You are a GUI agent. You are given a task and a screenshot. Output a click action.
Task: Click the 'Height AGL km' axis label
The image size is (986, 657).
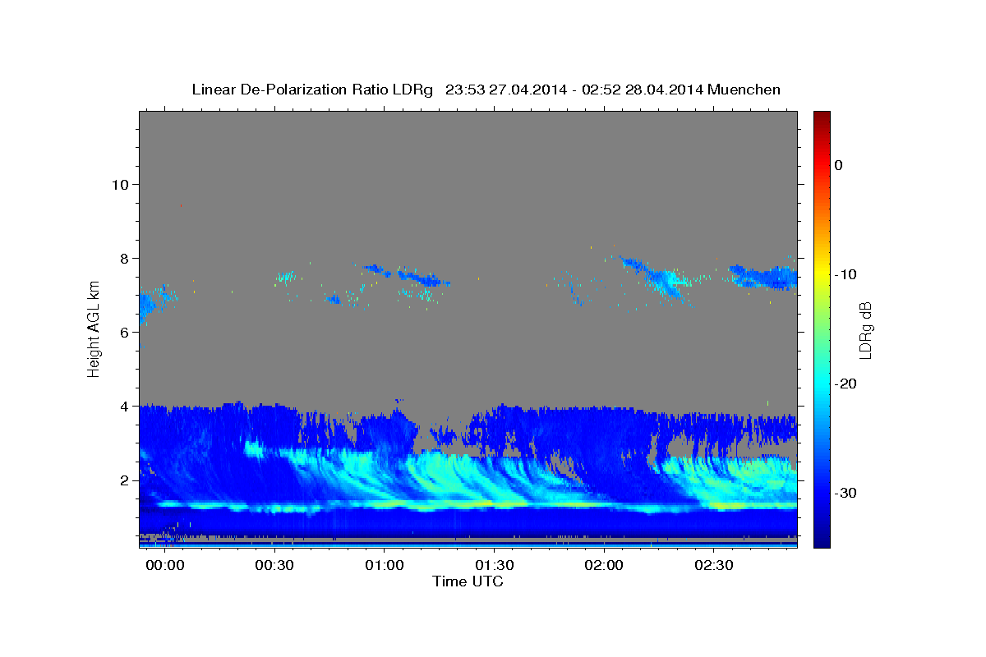click(x=94, y=329)
